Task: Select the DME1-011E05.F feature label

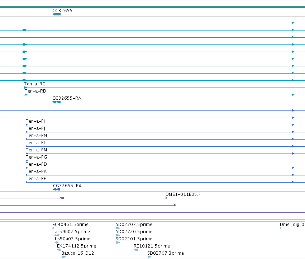Action: [183, 194]
